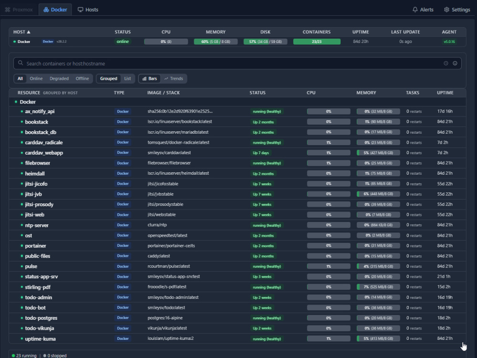Click the host disk 57% bar

pos(265,42)
